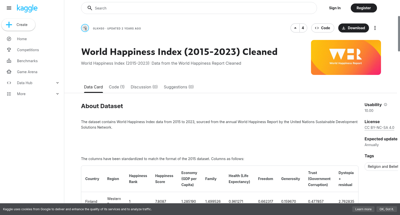
Task: Click the Download button
Action: click(353, 28)
